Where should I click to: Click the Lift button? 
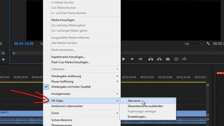[x=151, y=59]
